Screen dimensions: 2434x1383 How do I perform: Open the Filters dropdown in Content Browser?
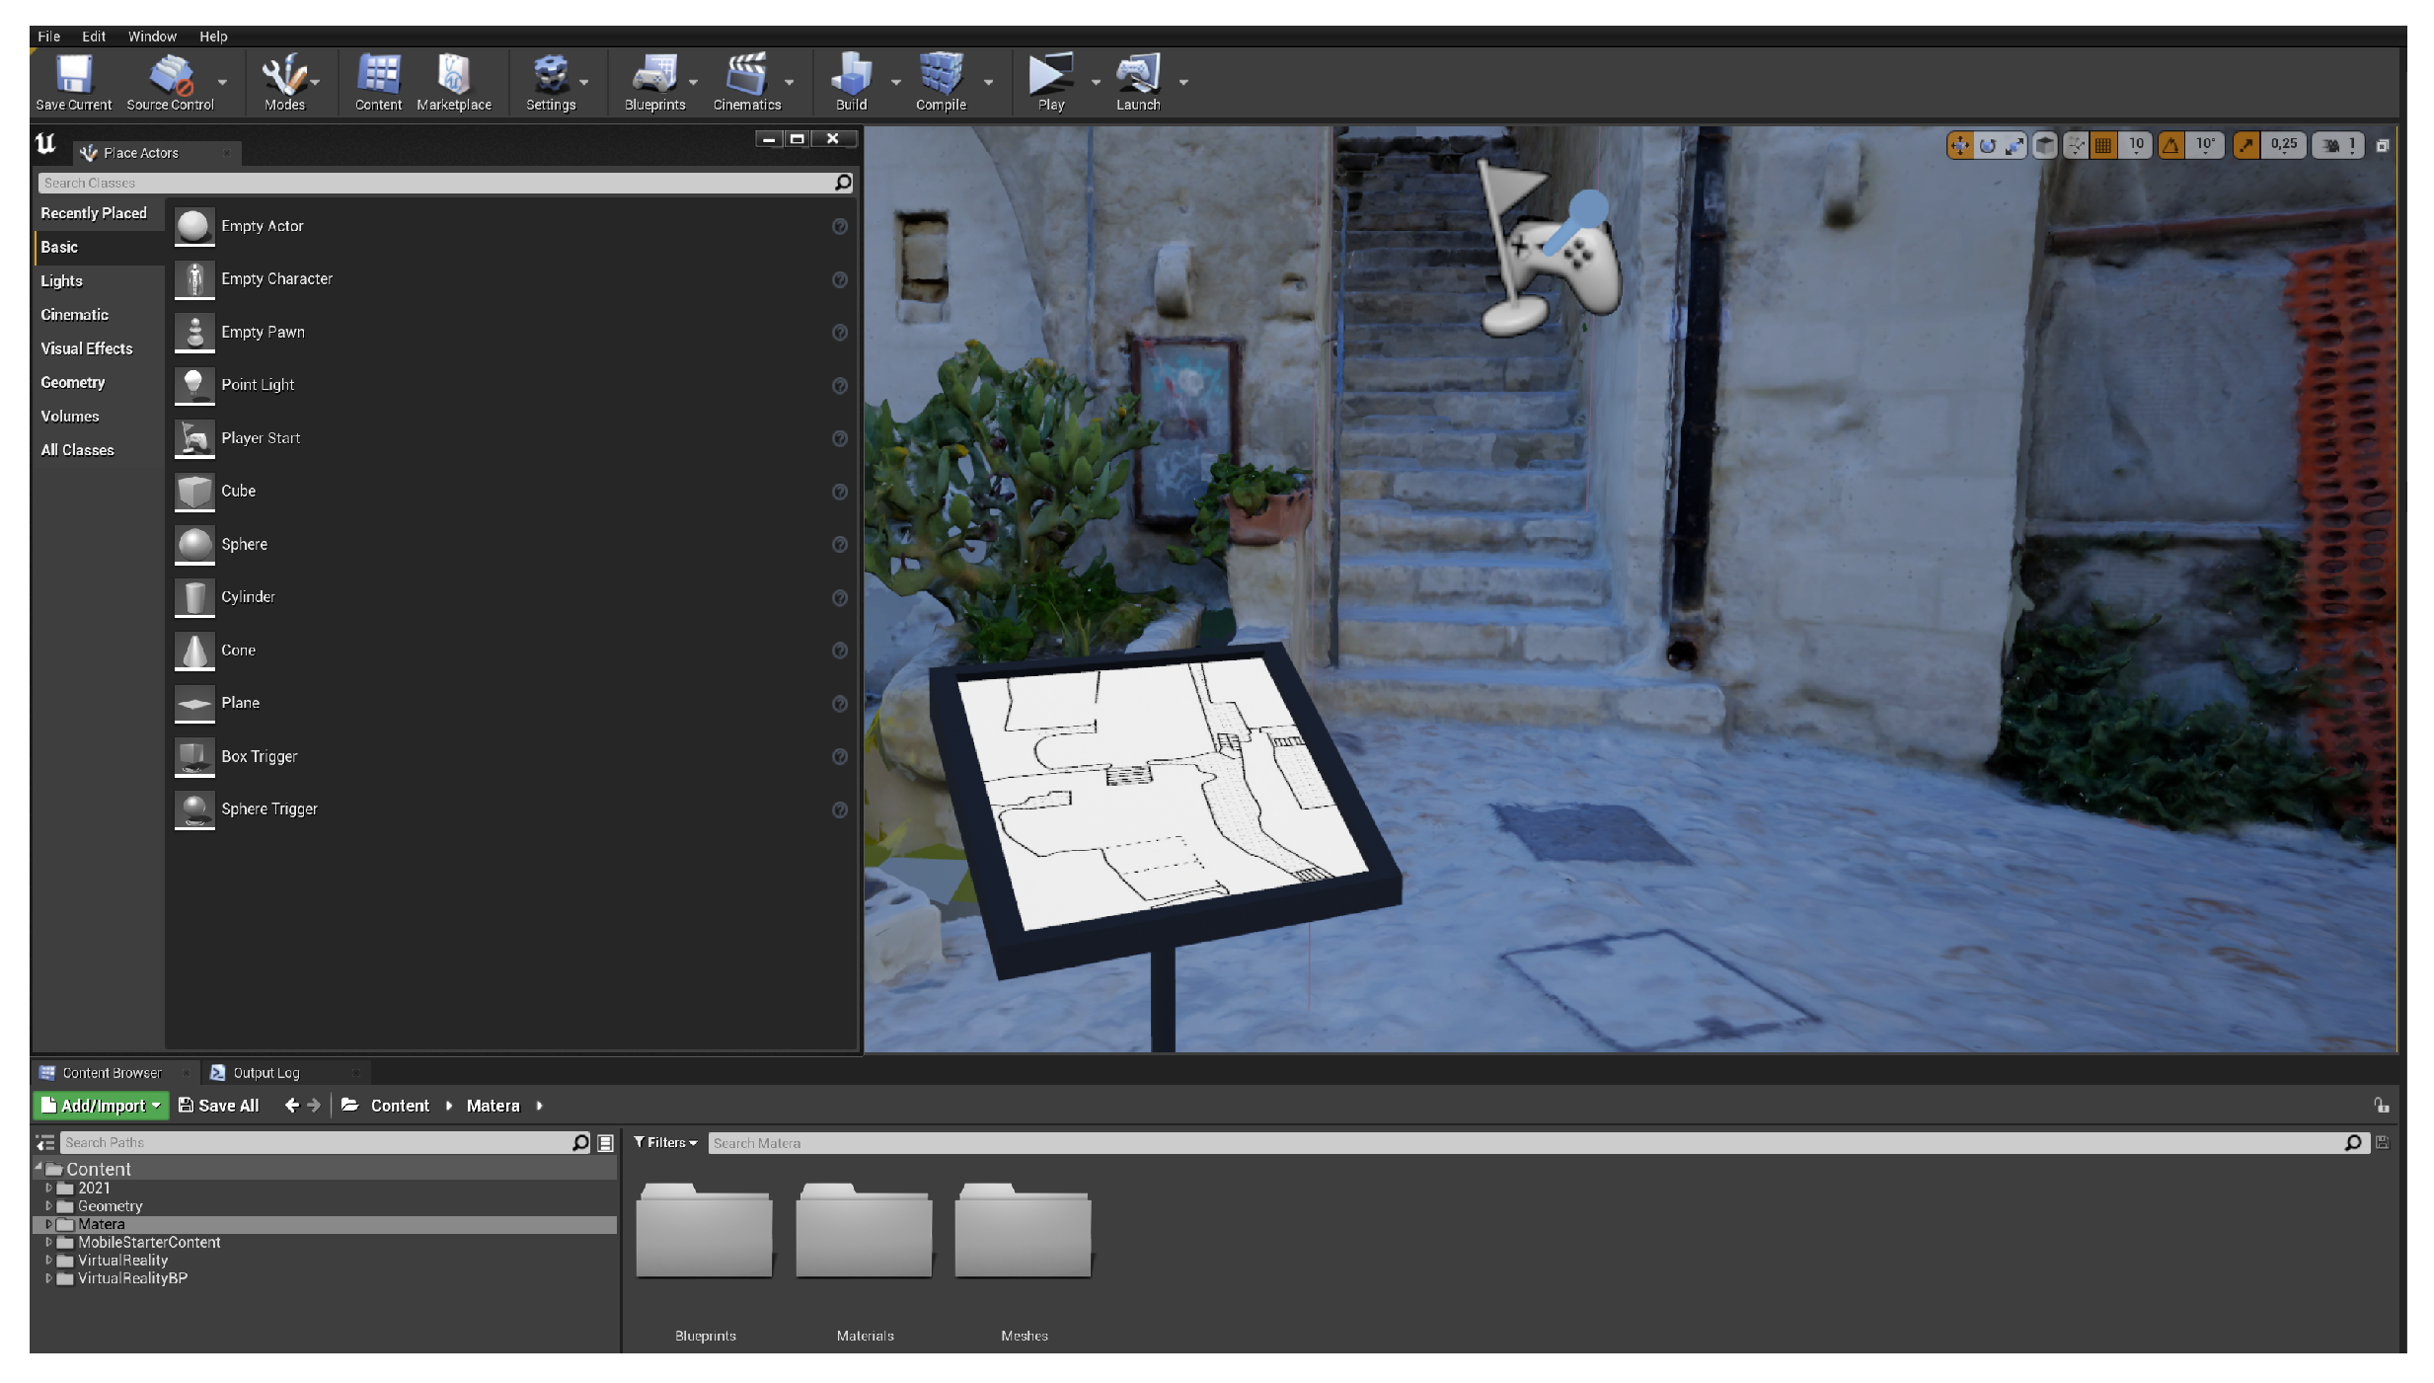(x=665, y=1142)
